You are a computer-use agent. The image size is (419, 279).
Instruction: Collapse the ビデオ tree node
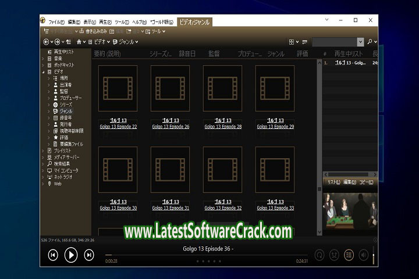43,72
